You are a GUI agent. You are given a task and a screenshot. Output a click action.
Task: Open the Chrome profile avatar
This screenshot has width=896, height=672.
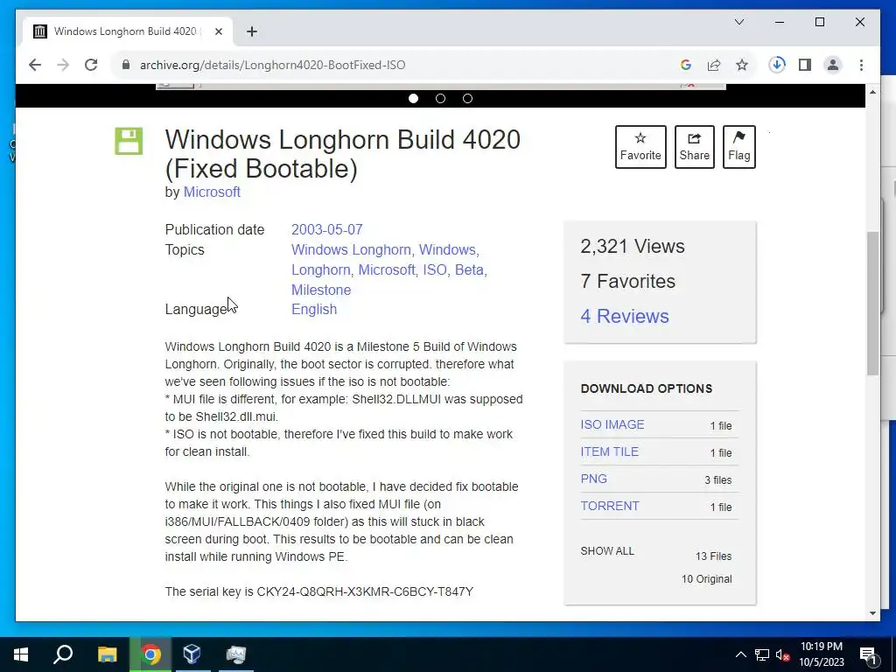(833, 65)
